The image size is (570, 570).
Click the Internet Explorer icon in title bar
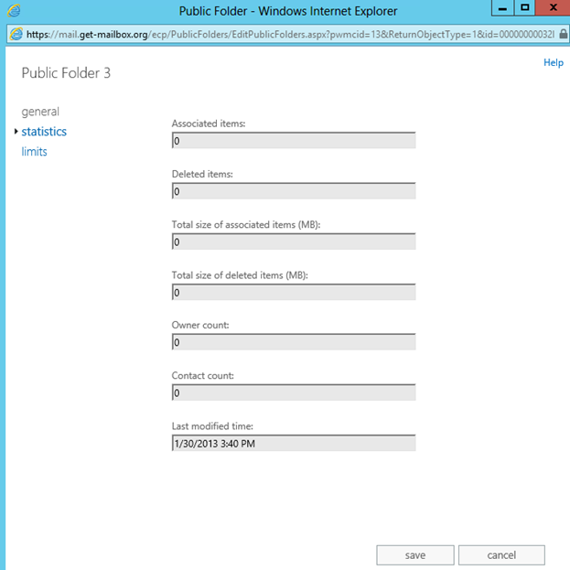[14, 11]
